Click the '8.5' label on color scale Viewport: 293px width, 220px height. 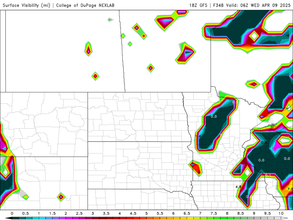pos(241,213)
